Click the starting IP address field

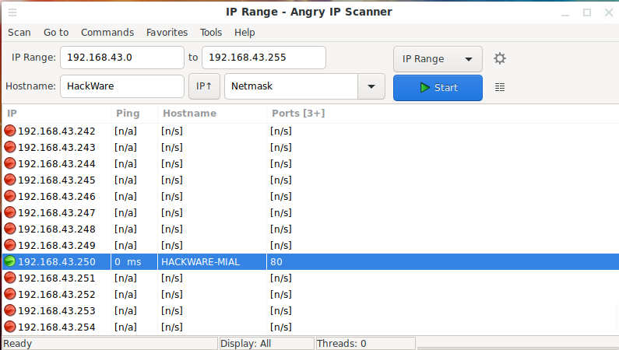point(121,58)
